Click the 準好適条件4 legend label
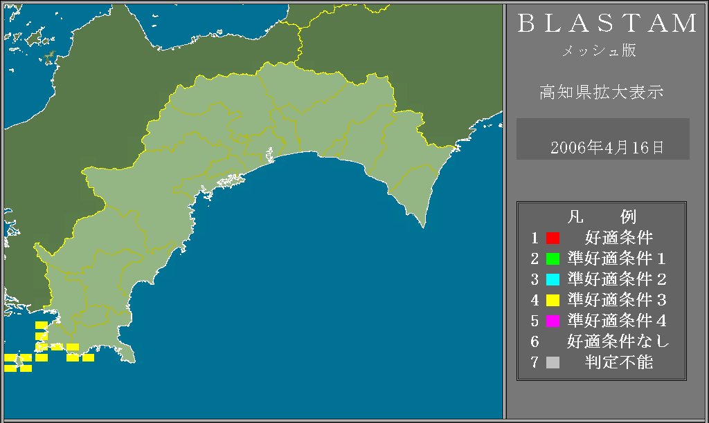Screen dimensions: 709x423 click(x=617, y=321)
